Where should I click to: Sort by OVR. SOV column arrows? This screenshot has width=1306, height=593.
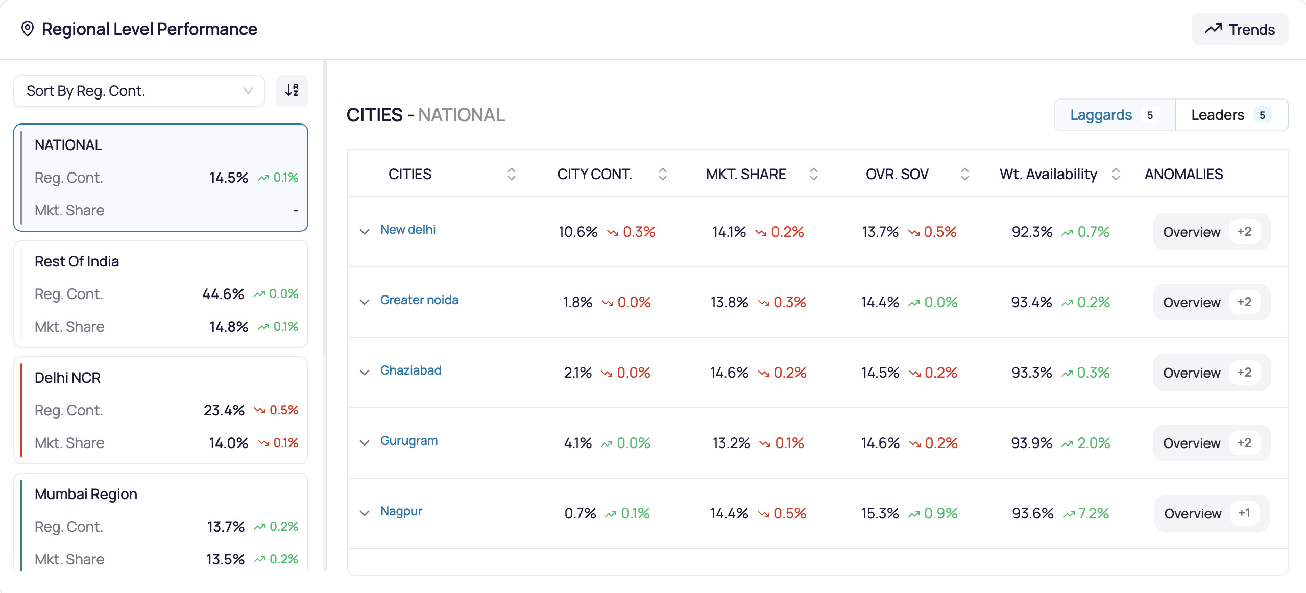[x=964, y=174]
